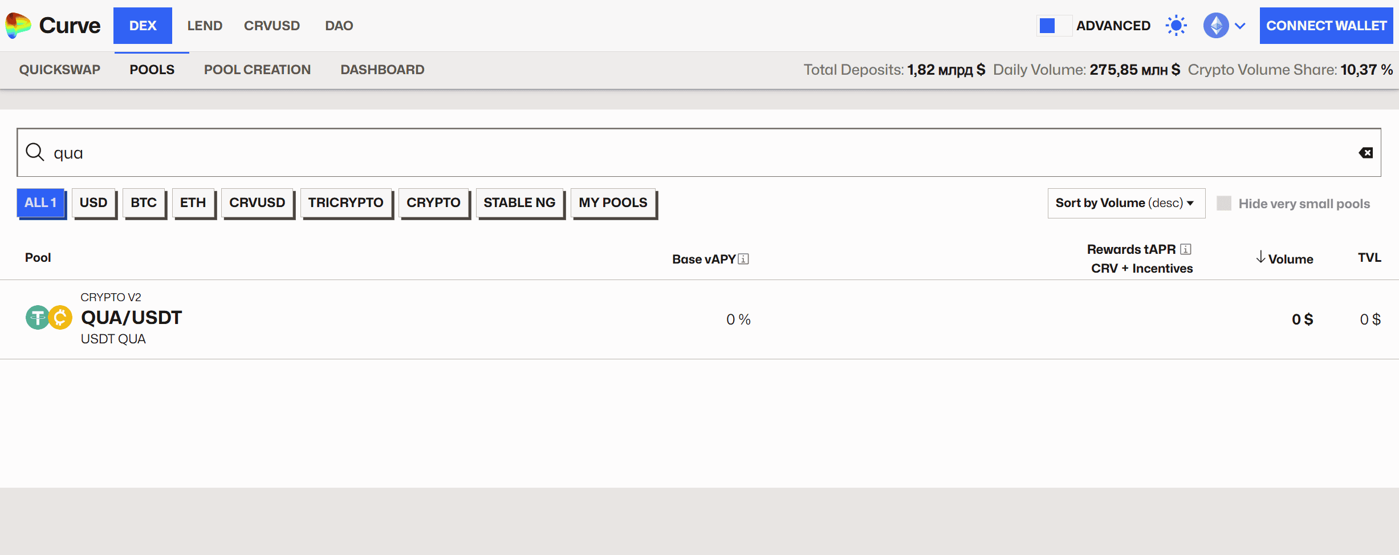The width and height of the screenshot is (1399, 555).
Task: Open the QUICKSWAP tab
Action: [59, 70]
